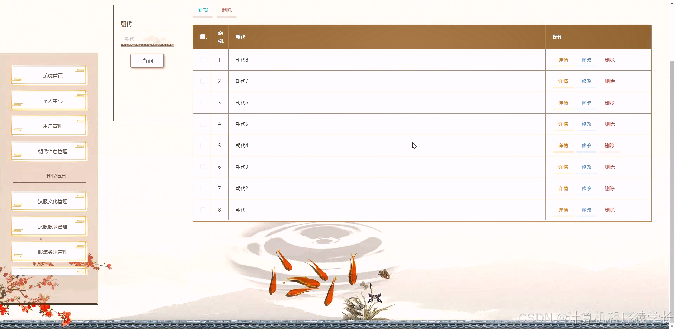Click 删除 for 朝代7

610,81
